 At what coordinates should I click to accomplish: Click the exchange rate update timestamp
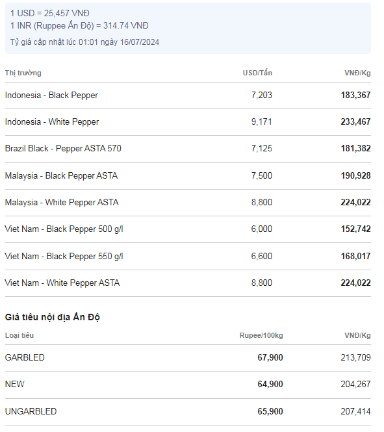(85, 42)
